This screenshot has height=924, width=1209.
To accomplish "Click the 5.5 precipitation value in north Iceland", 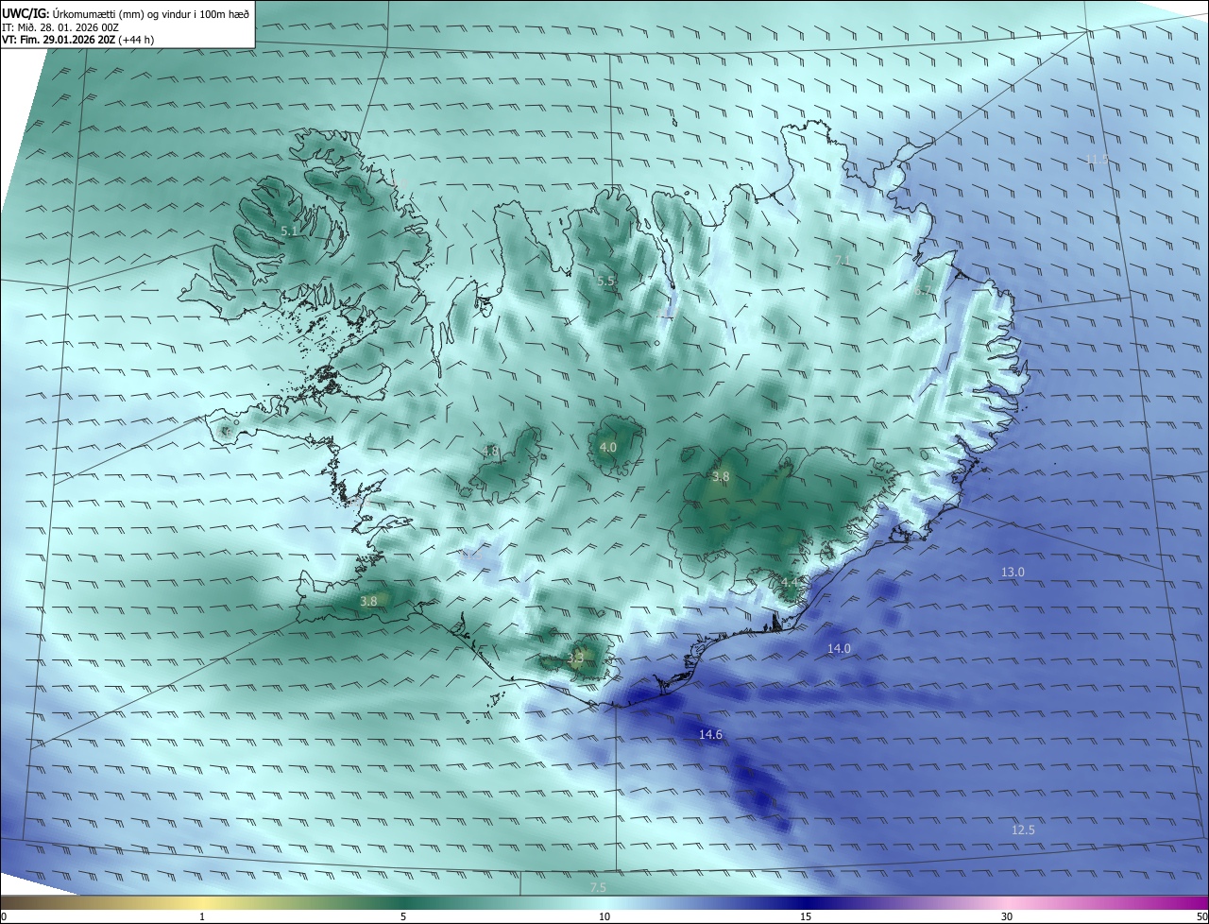I will pos(605,281).
